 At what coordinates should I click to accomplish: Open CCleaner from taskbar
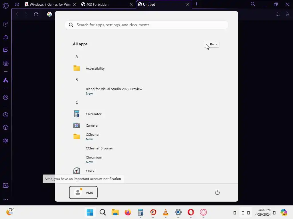tap(153, 212)
